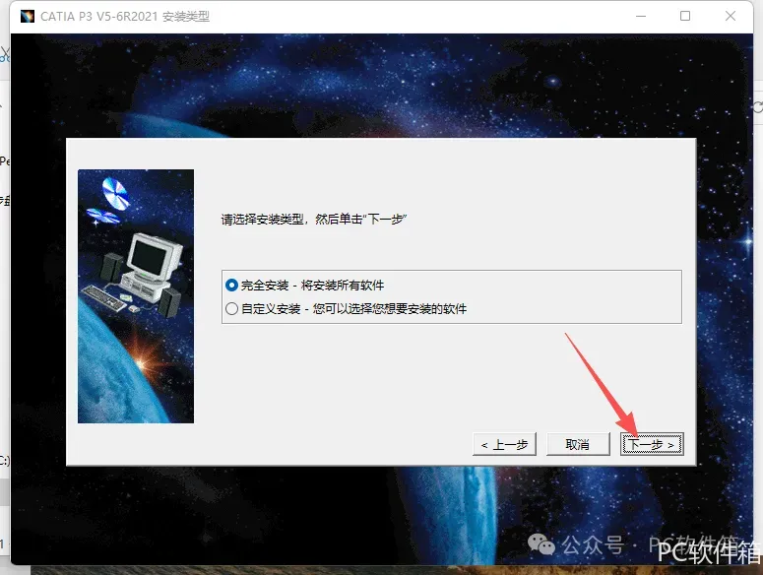Screen dimensions: 763x575
Task: Minimize the CATIA installer window
Action: [641, 16]
